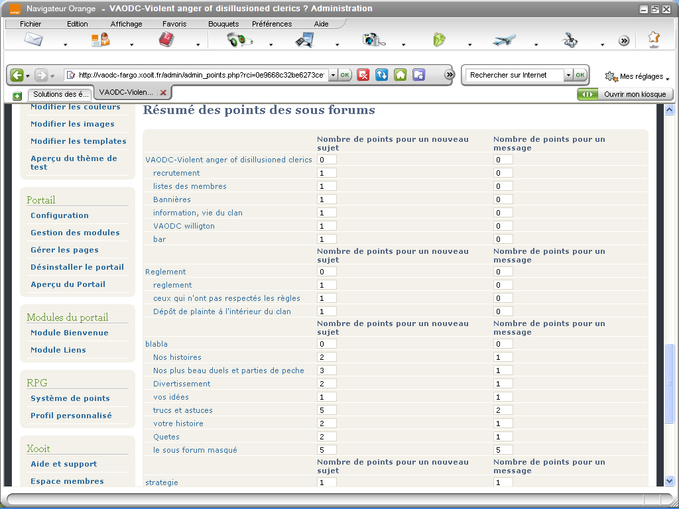The width and height of the screenshot is (679, 509).
Task: Open dropdown arrow next to contacts icon
Action: [132, 44]
